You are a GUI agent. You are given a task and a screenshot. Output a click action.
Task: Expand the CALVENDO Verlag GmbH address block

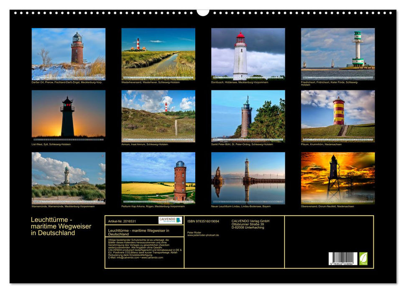(x=250, y=223)
